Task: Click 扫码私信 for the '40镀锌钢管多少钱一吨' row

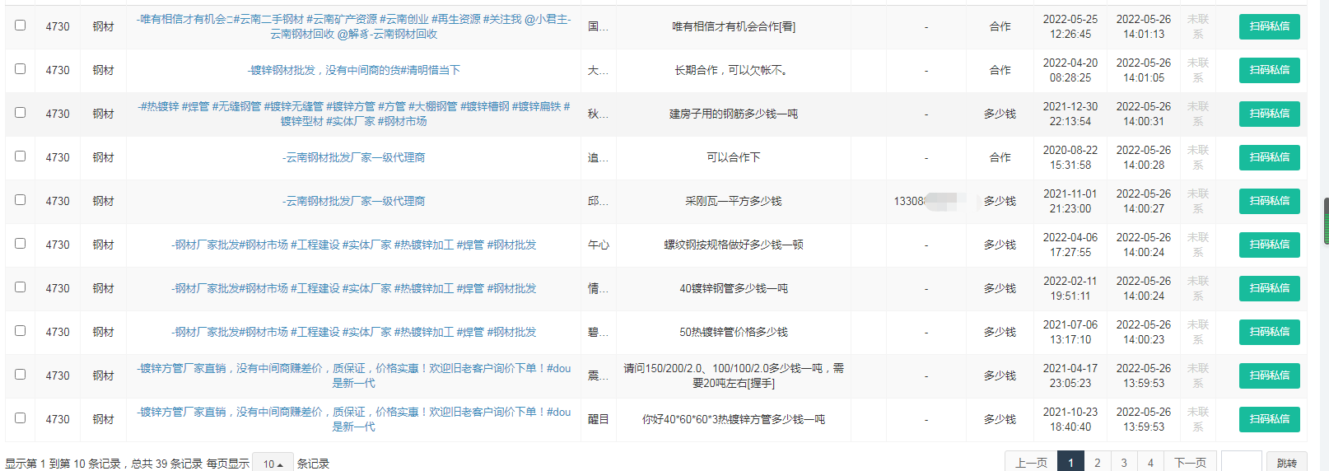Action: click(x=1269, y=288)
